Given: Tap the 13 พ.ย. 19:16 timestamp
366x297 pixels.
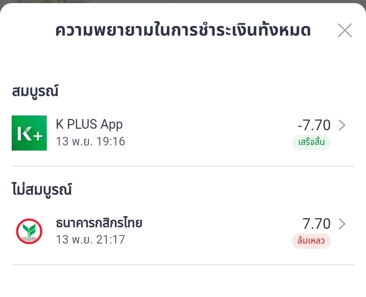Looking at the screenshot, I should [90, 141].
